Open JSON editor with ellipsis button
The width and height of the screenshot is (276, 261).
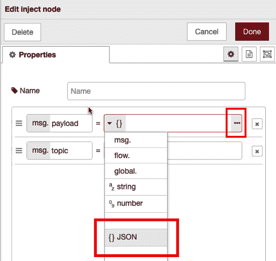pos(237,123)
